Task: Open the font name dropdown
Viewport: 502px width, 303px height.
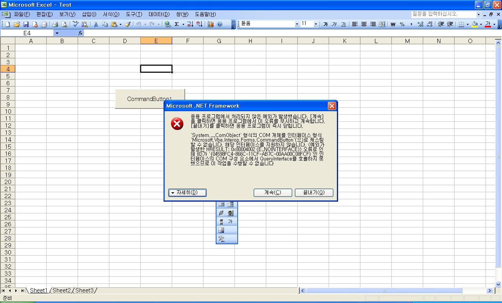Action: 296,24
